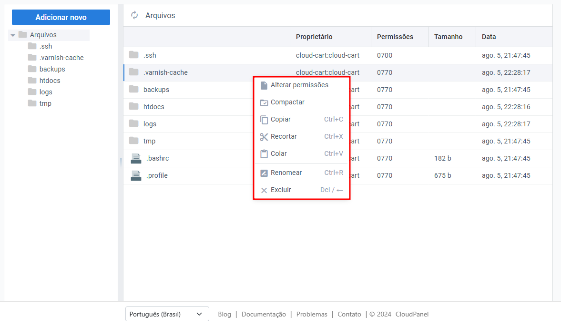Open the Português (Brasil) language dropdown
The width and height of the screenshot is (561, 326).
pos(167,314)
